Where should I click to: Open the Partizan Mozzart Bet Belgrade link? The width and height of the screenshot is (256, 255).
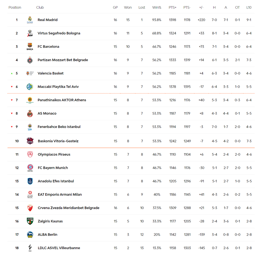pyautogui.click(x=63, y=60)
